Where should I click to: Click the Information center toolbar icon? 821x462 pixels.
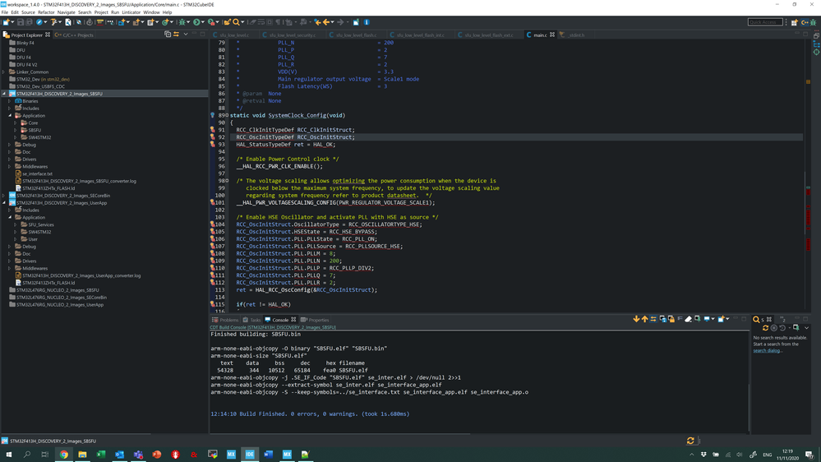point(367,22)
